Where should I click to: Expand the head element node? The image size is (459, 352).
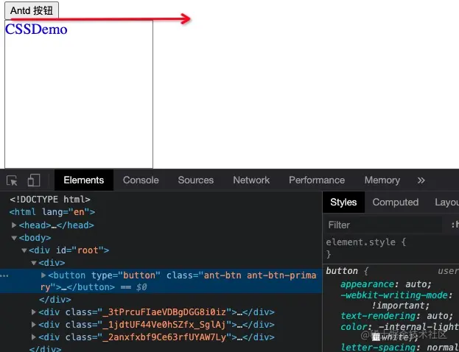point(14,225)
